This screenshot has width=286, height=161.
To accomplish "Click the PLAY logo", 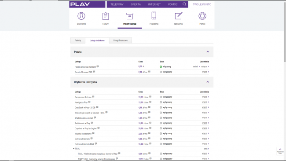I will coord(80,4).
